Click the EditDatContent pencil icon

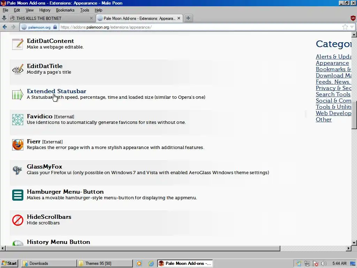[18, 44]
